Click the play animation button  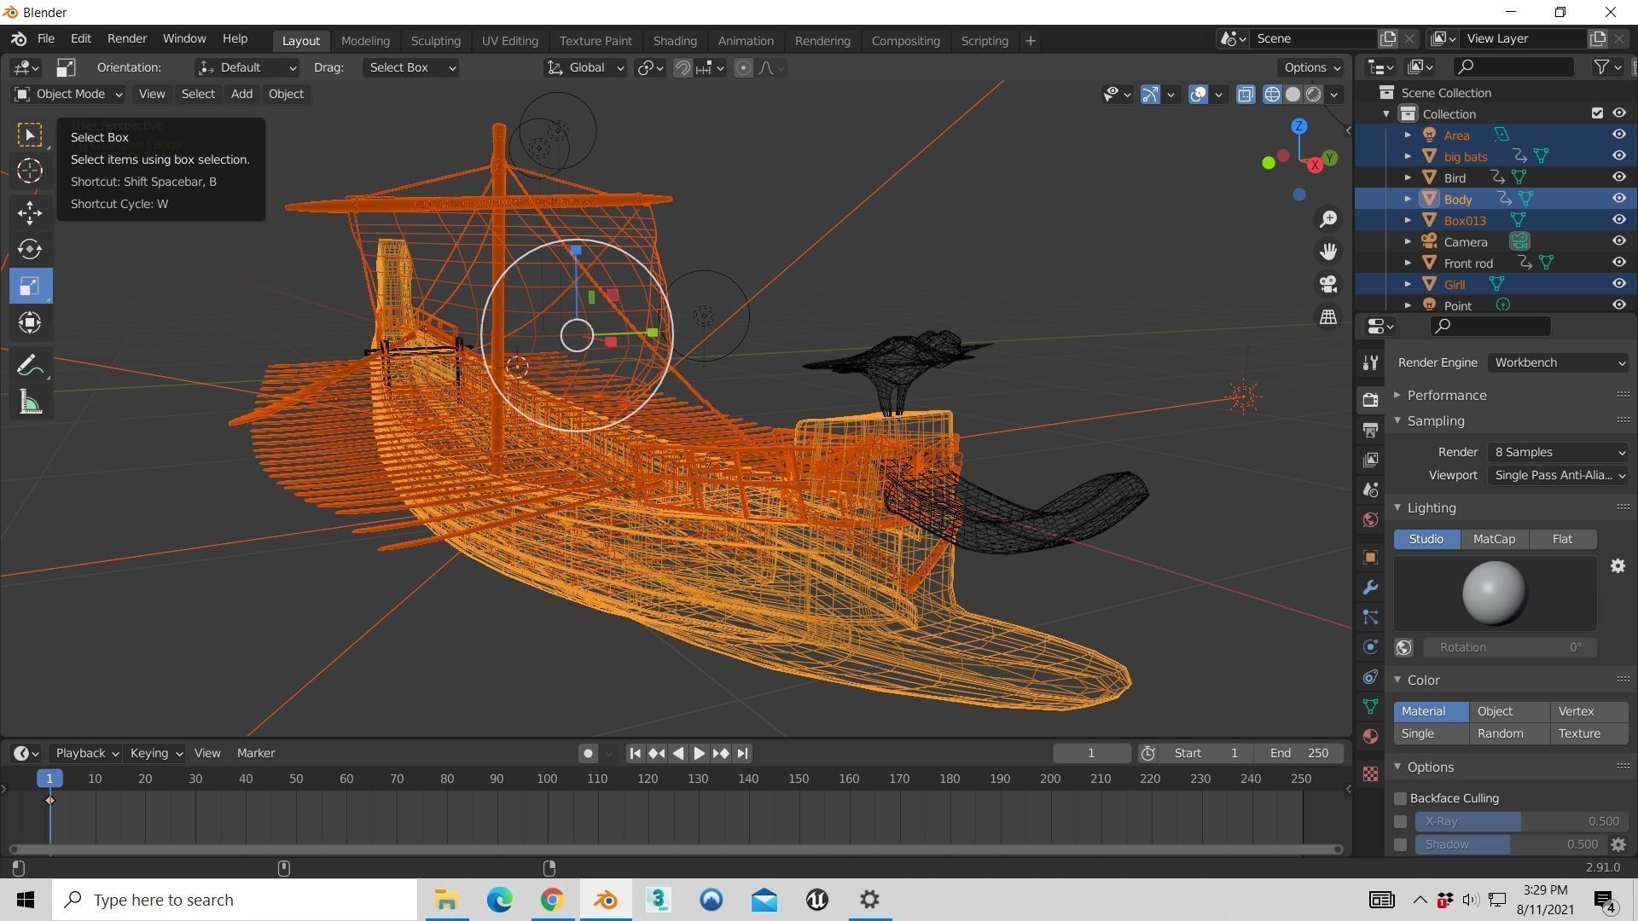tap(699, 754)
